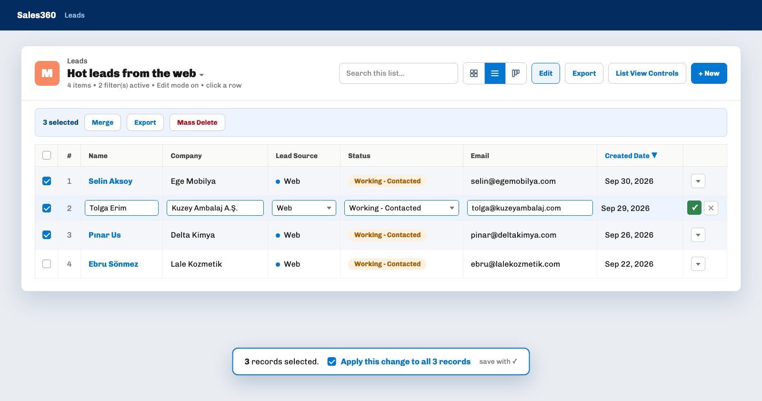This screenshot has width=762, height=401.
Task: Open list view picker next to title
Action: [x=201, y=75]
